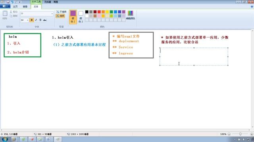Image resolution: width=254 pixels, height=142 pixels.
Task: Click the green helm outline box title
Action: pyautogui.click(x=13, y=37)
